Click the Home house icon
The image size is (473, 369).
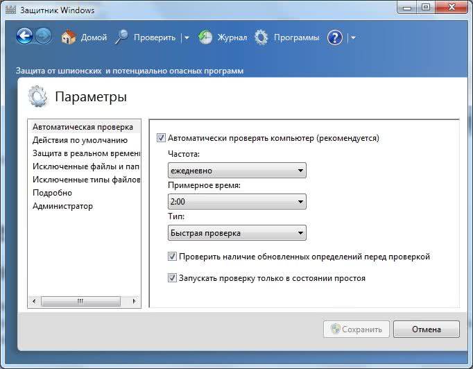[x=69, y=37]
